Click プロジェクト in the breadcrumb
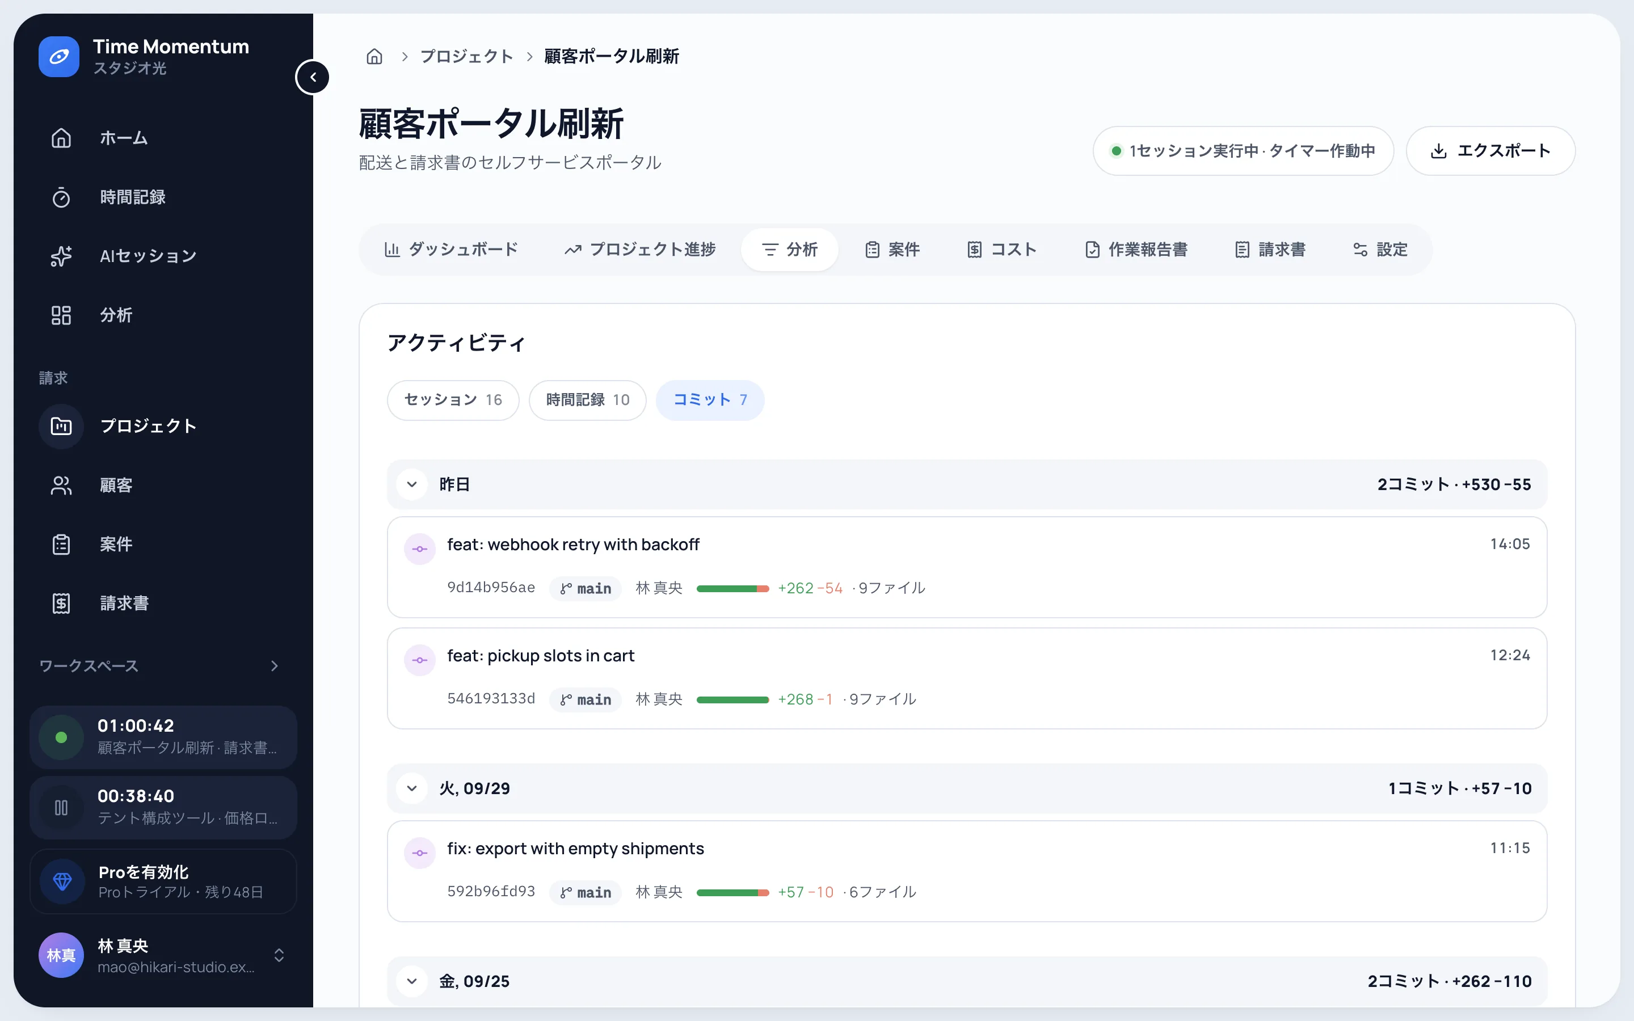Screen dimensions: 1634x1021 point(466,56)
